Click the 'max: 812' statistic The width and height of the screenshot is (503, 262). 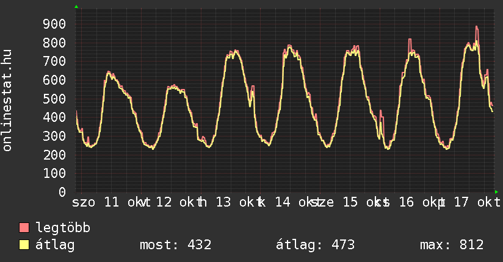pyautogui.click(x=452, y=245)
